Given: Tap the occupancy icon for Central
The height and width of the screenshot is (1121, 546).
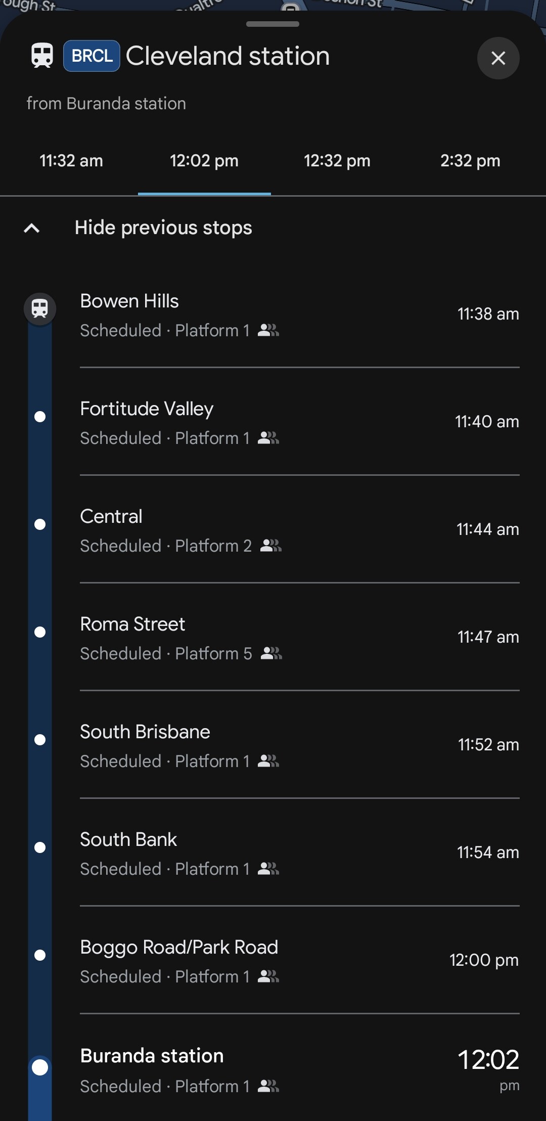Looking at the screenshot, I should [x=270, y=546].
